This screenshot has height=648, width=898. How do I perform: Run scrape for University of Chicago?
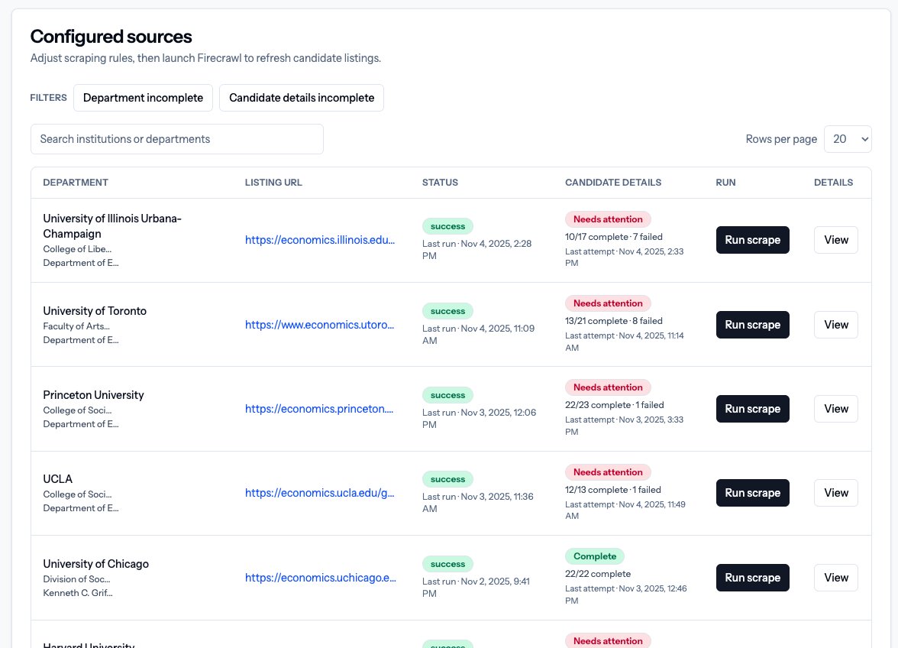pos(753,578)
